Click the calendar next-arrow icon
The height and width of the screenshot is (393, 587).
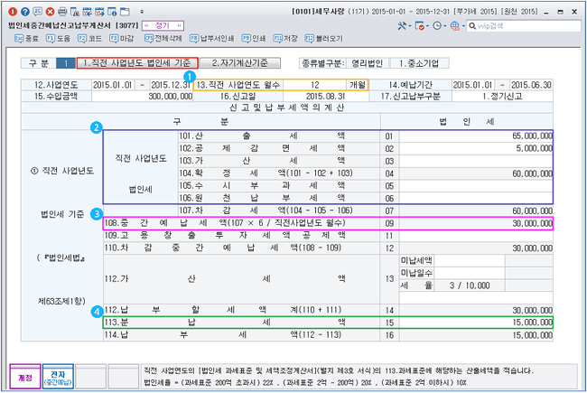99,12
